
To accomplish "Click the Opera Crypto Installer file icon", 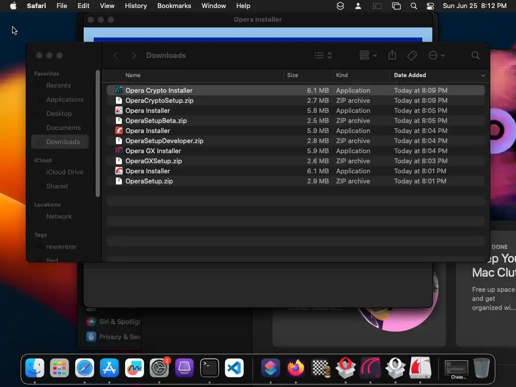I will pos(119,90).
